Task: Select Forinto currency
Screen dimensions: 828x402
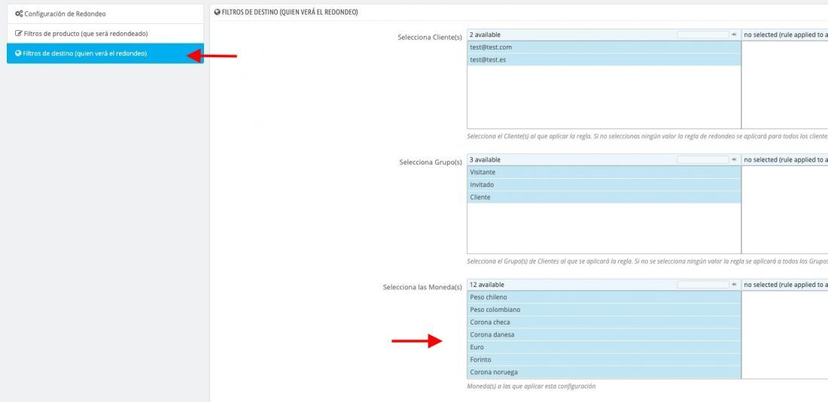Action: (604, 359)
